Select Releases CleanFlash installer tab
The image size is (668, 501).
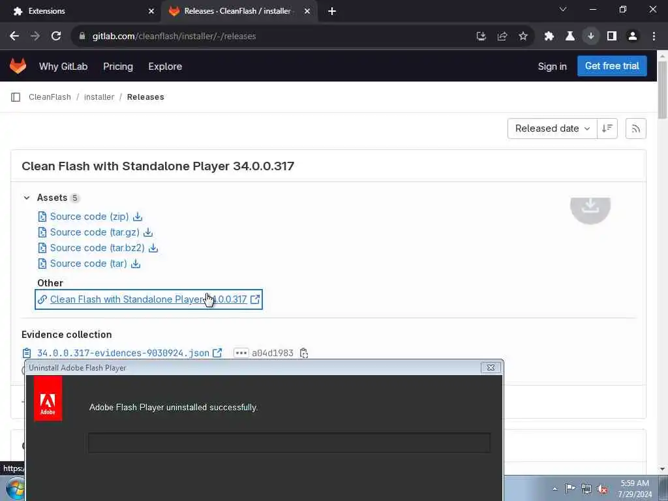click(239, 11)
